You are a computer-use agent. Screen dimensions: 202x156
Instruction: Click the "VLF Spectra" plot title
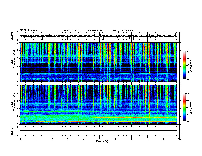click(x=29, y=31)
